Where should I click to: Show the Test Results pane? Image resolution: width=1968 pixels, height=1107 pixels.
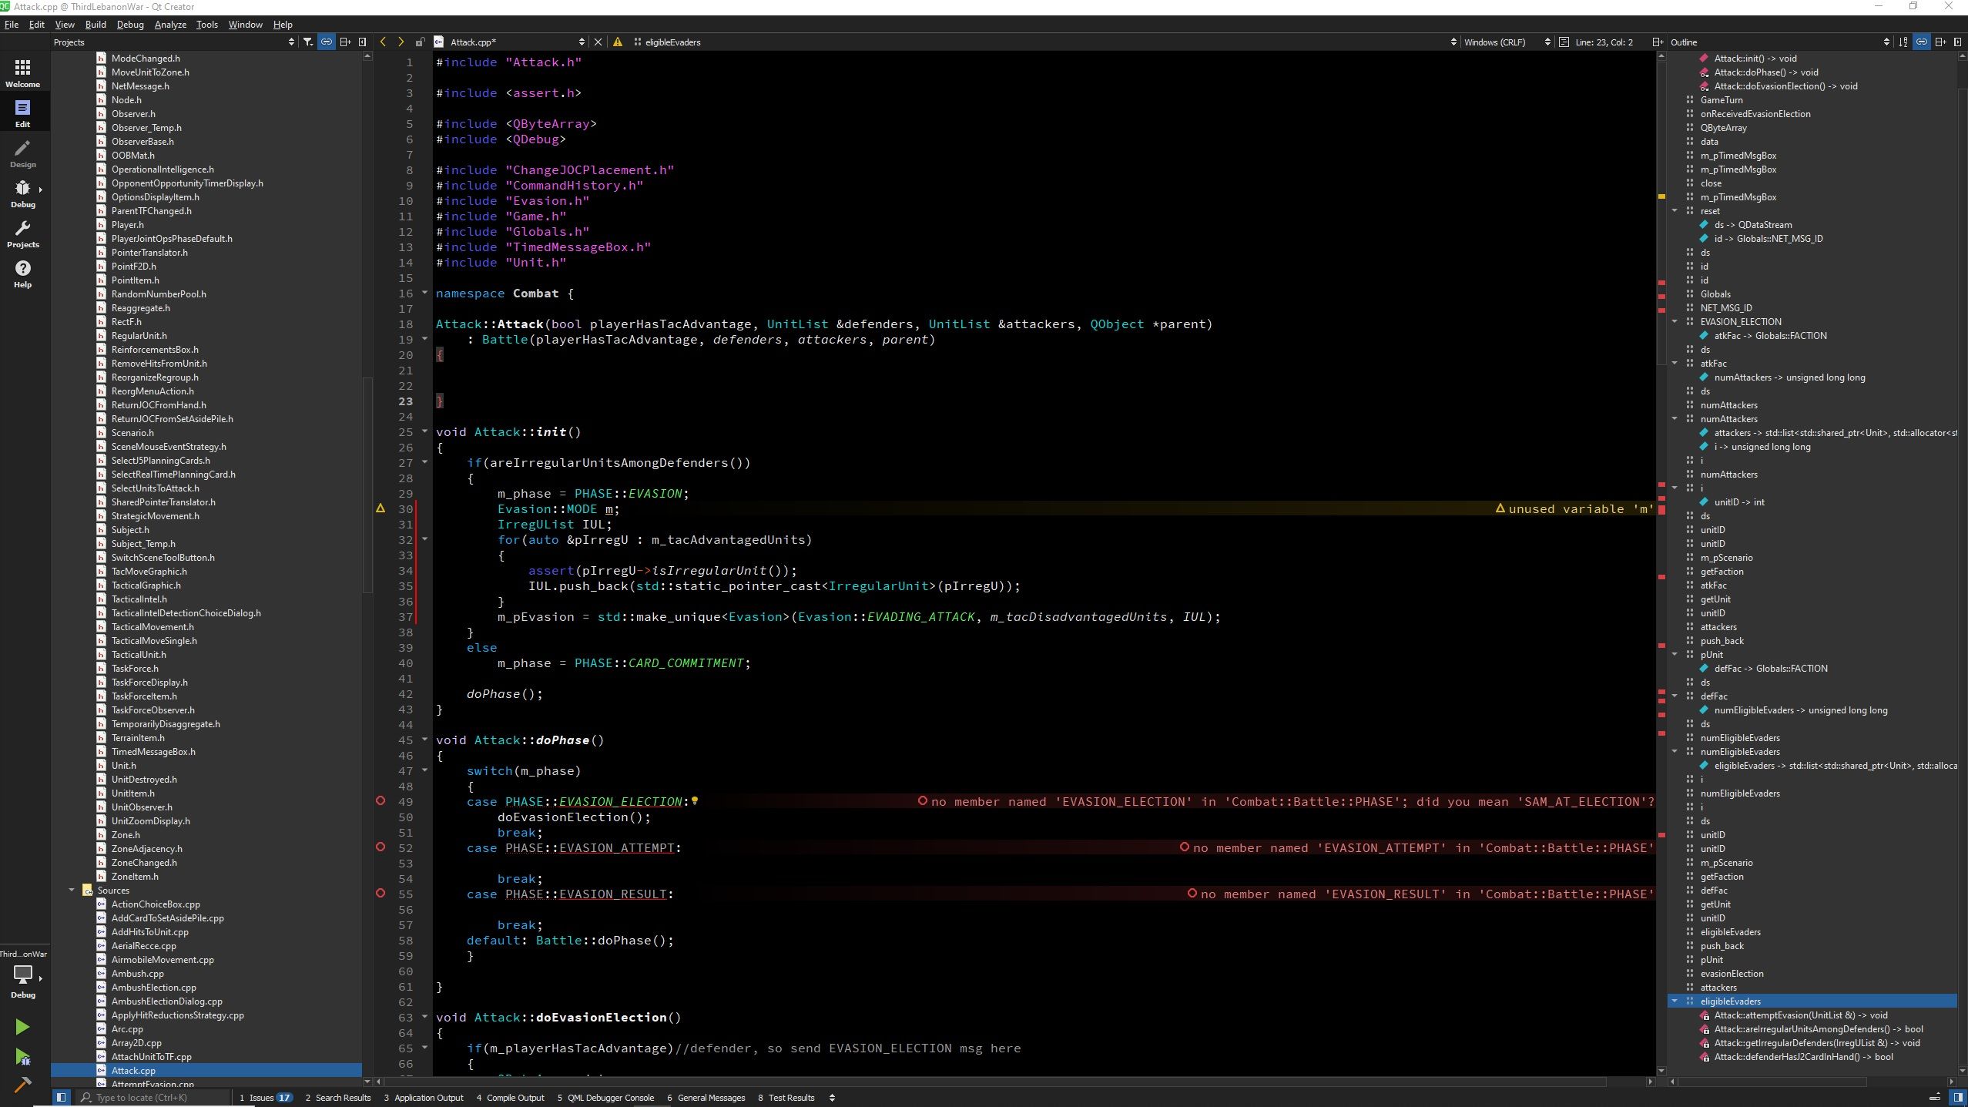[786, 1097]
